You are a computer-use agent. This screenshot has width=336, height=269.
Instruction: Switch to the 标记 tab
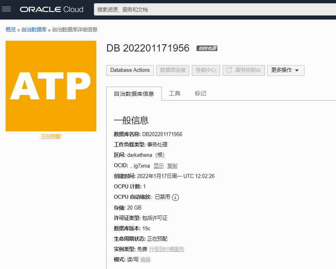200,93
